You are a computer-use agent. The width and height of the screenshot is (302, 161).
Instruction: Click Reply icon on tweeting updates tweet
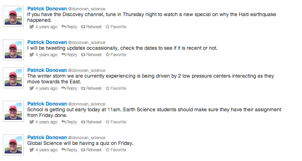coord(64,55)
